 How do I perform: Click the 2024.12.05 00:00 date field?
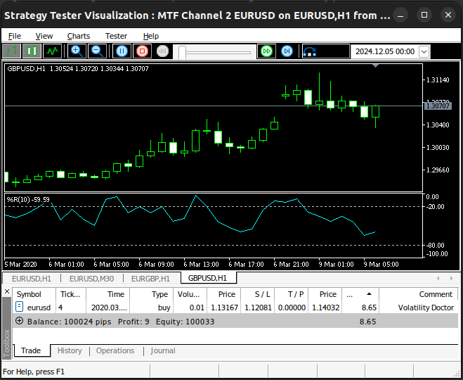pyautogui.click(x=385, y=51)
